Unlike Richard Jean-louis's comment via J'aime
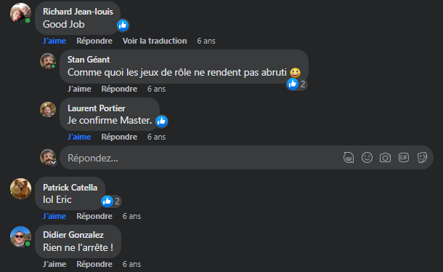 (x=54, y=41)
